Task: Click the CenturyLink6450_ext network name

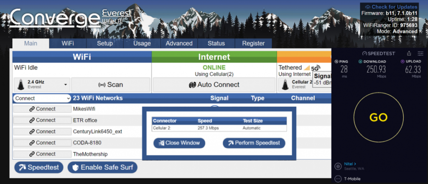Action: [x=97, y=132]
